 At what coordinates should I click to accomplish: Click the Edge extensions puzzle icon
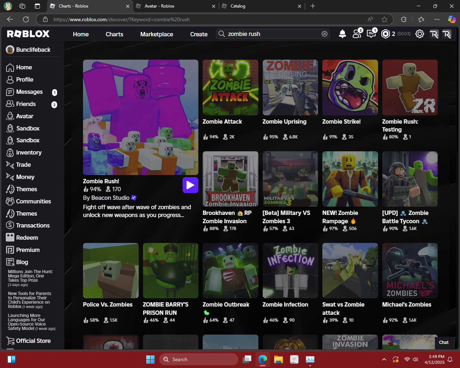click(404, 19)
